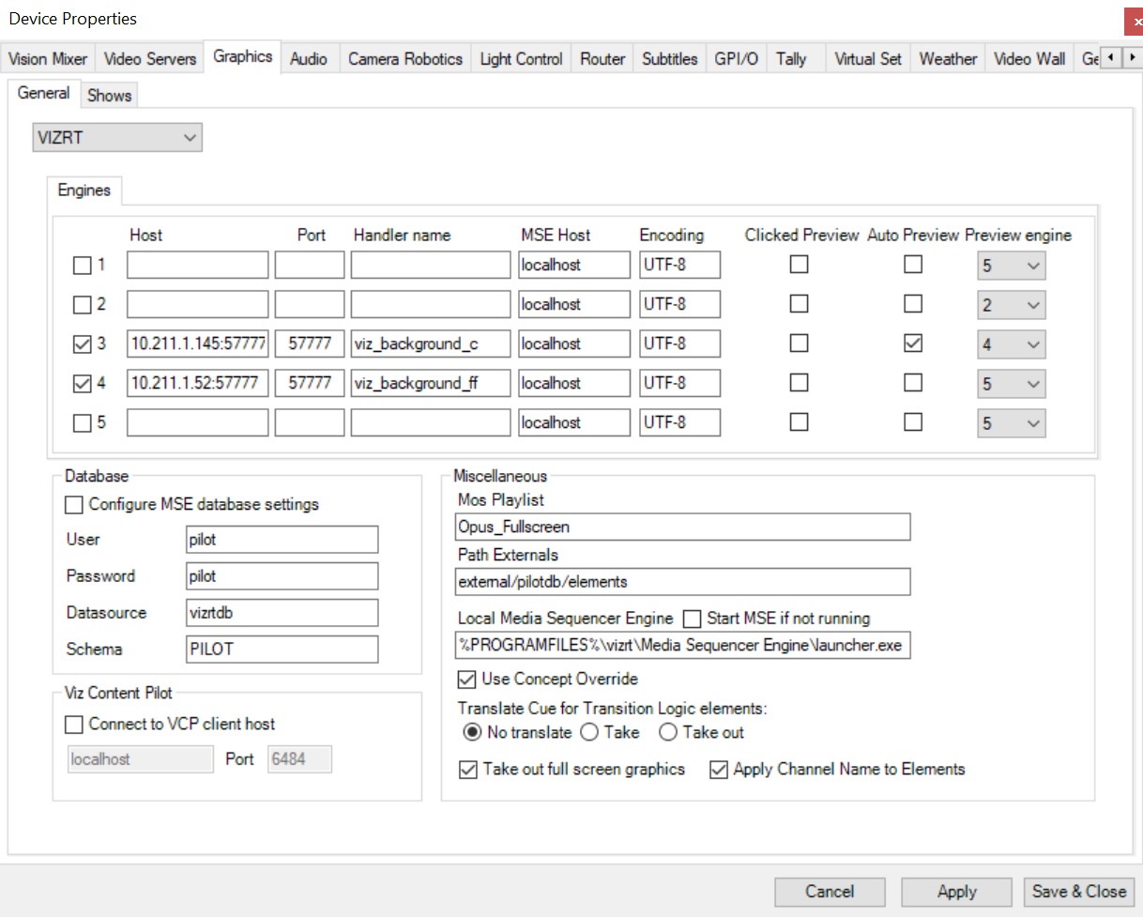1143x917 pixels.
Task: Enable Connect to VCP client host
Action: click(x=74, y=725)
